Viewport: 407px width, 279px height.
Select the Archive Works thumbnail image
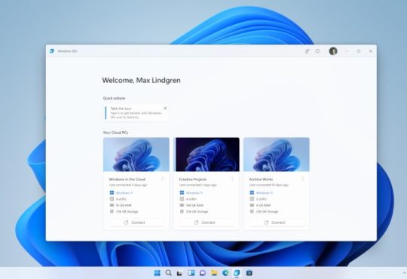(x=277, y=155)
